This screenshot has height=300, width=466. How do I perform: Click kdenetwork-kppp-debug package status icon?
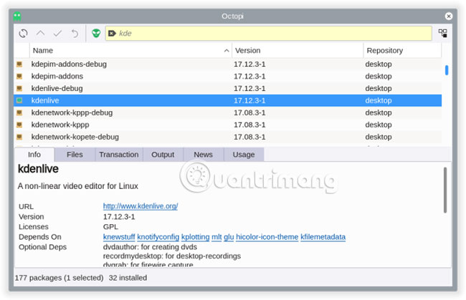(19, 112)
